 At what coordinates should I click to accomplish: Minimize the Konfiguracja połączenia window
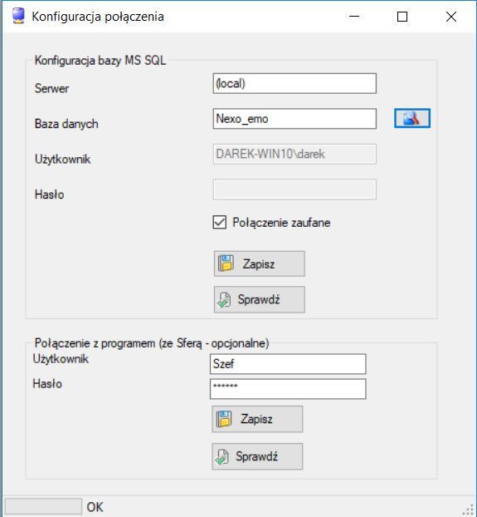tap(354, 16)
